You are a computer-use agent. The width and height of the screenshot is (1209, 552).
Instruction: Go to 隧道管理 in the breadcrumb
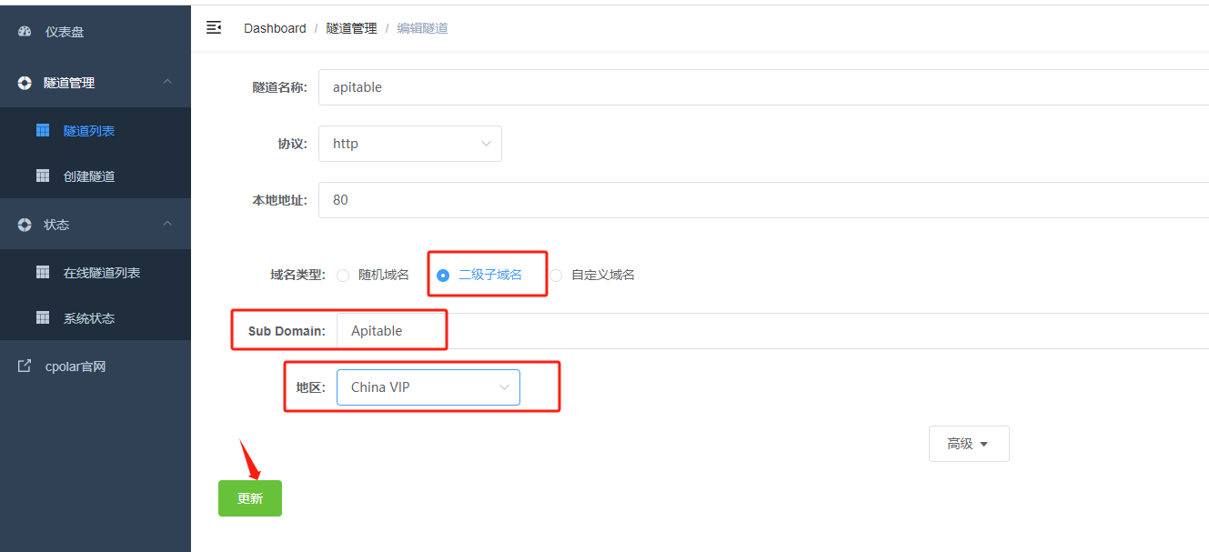pos(351,28)
